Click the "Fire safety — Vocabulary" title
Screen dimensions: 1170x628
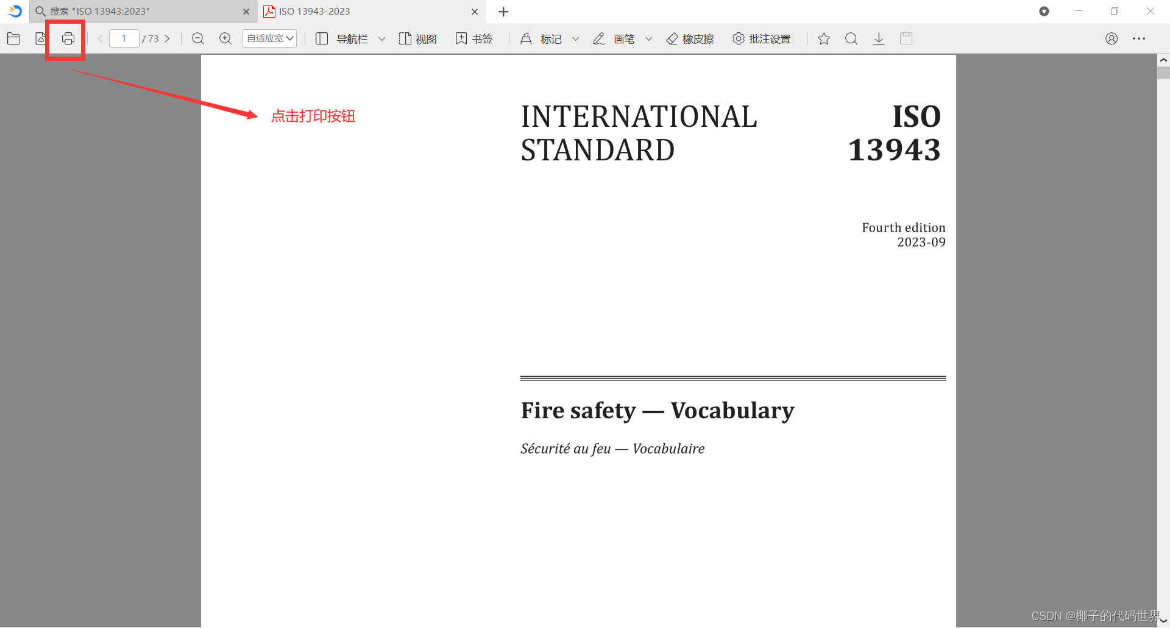click(658, 411)
